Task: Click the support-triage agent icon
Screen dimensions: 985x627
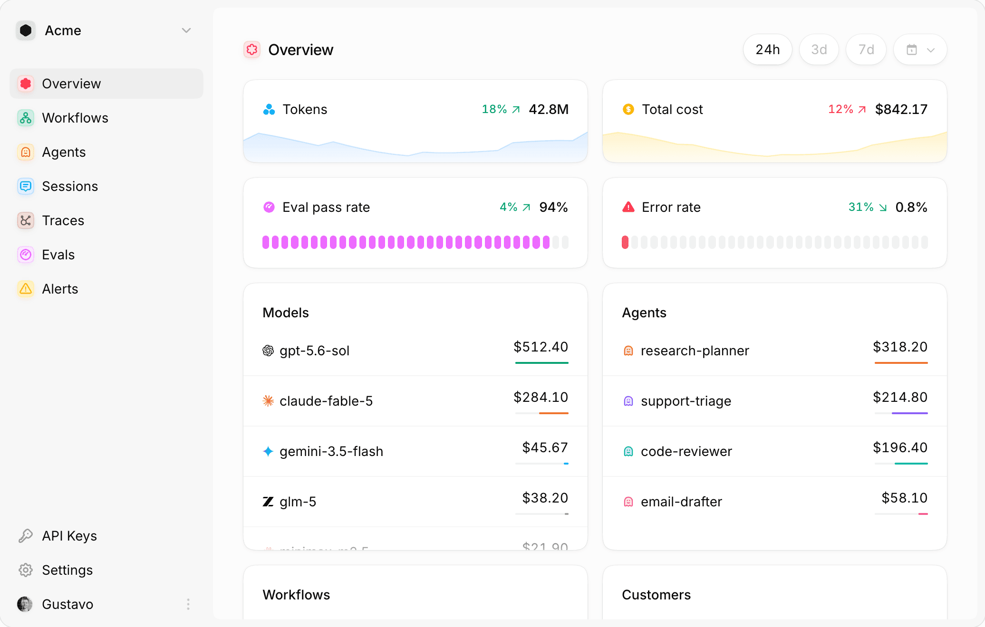Action: tap(628, 401)
